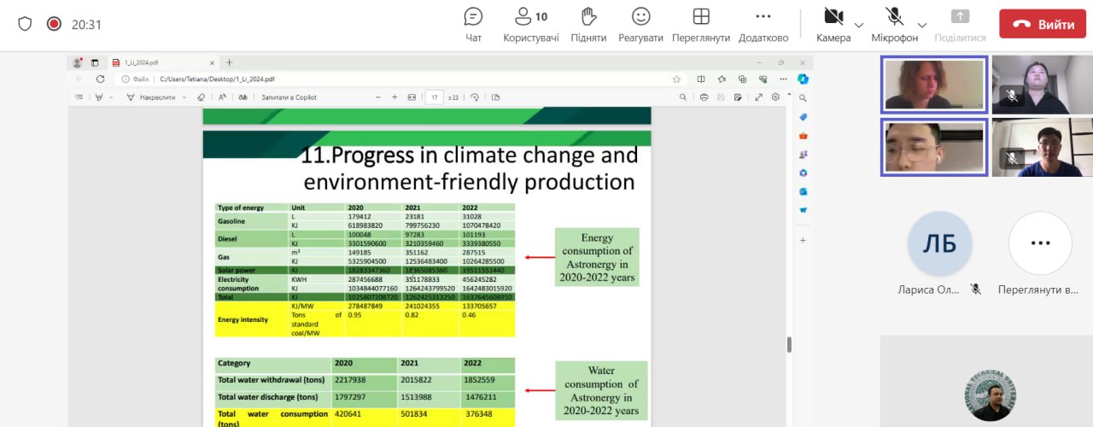Screen dimensions: 1093x427
Task: Open the Додатково more options menu
Action: (763, 25)
